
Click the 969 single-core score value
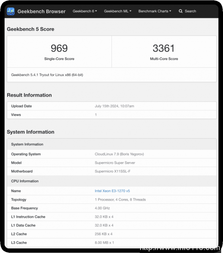59,48
